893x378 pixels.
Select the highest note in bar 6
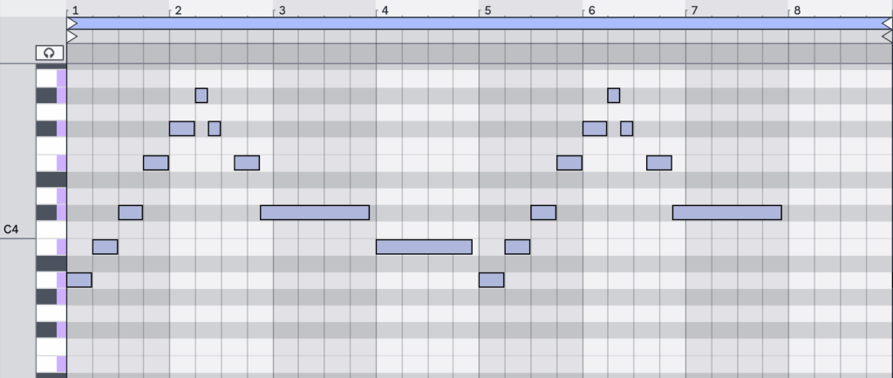[614, 95]
